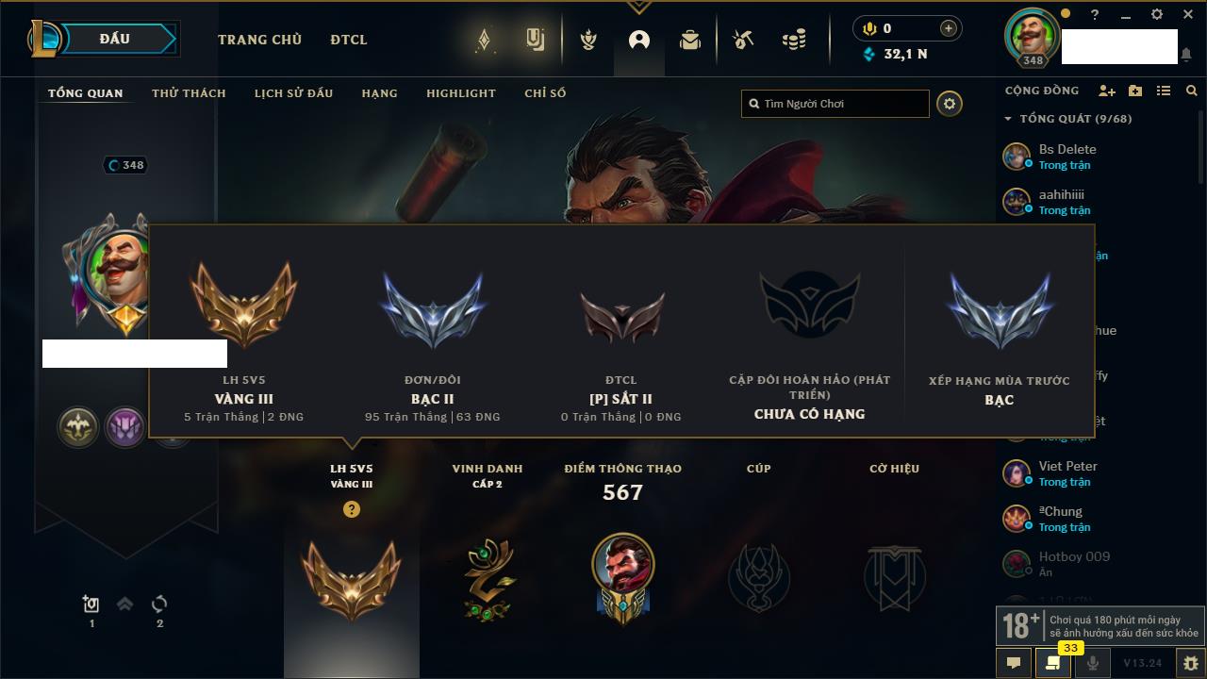The image size is (1207, 679).
Task: Toggle the microphone mute button
Action: pyautogui.click(x=1093, y=663)
